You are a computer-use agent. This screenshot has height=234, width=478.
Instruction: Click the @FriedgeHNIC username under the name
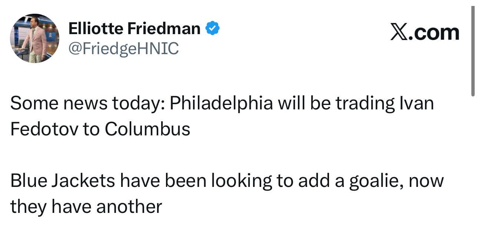123,47
